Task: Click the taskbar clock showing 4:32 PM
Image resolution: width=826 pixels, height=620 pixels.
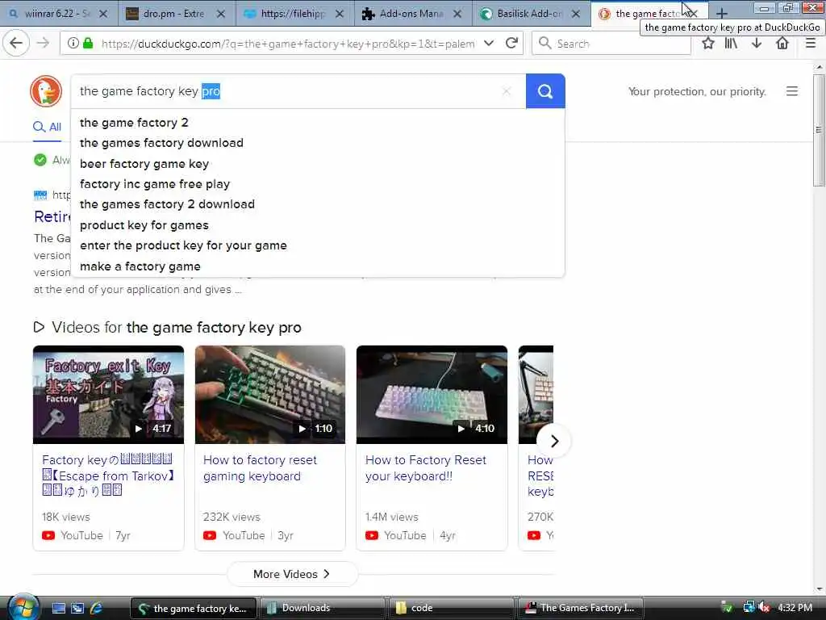Action: (x=795, y=607)
